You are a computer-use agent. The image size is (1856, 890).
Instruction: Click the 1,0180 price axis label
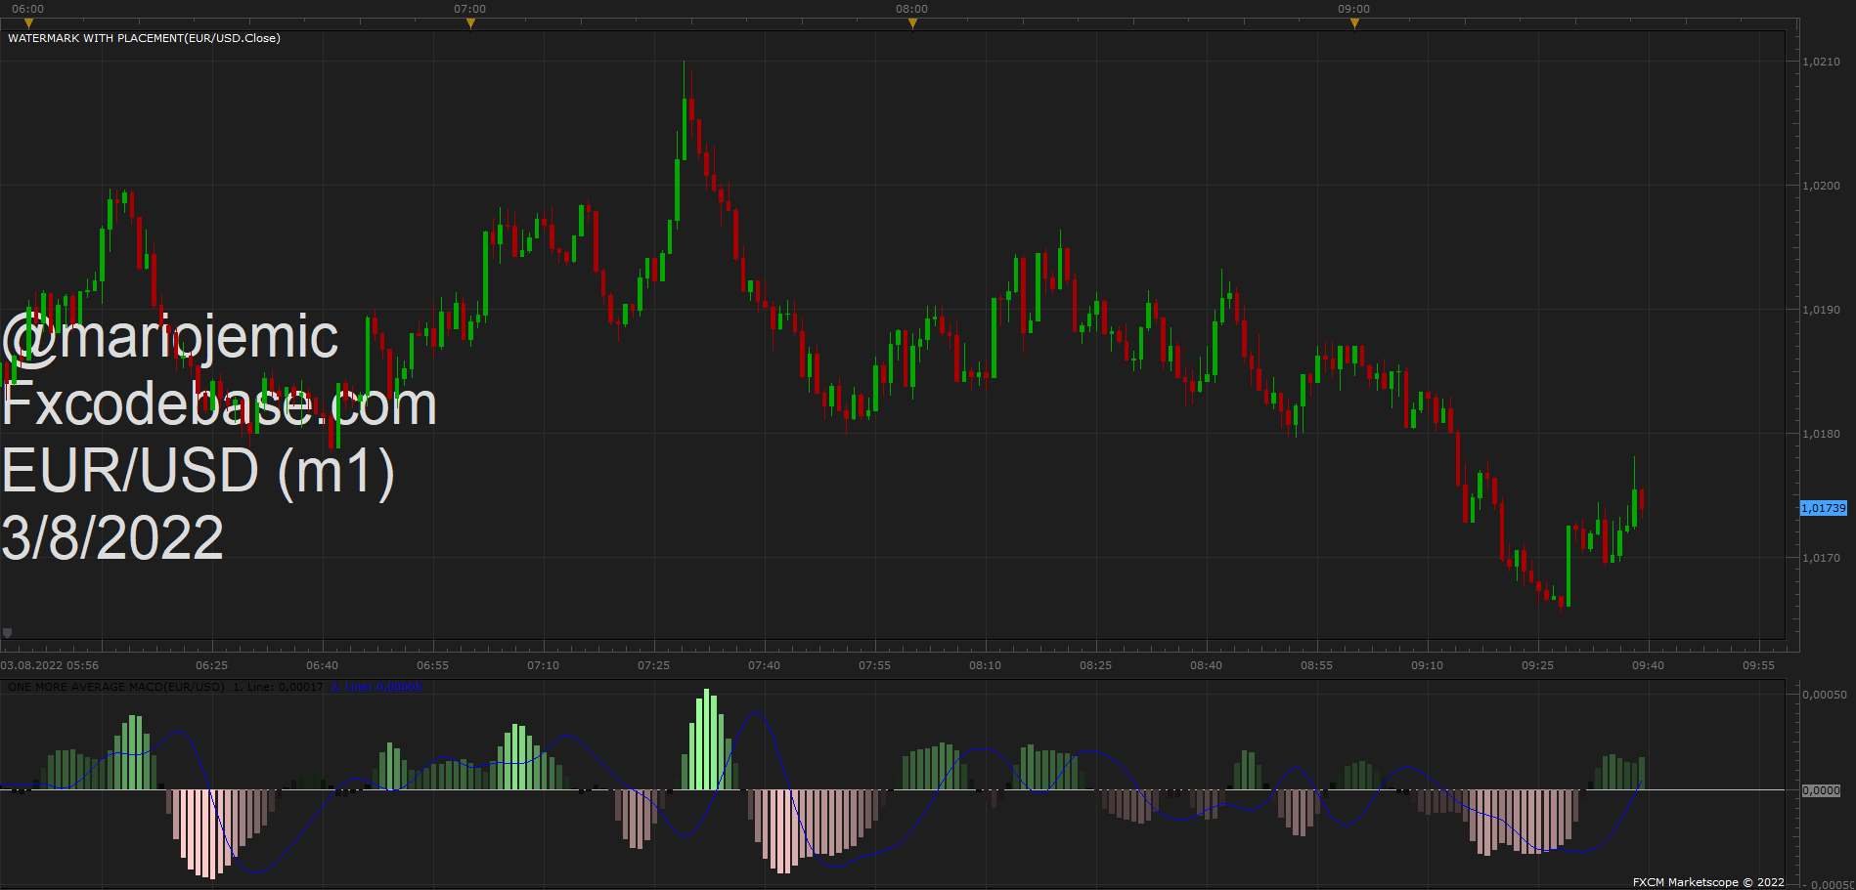tap(1821, 434)
